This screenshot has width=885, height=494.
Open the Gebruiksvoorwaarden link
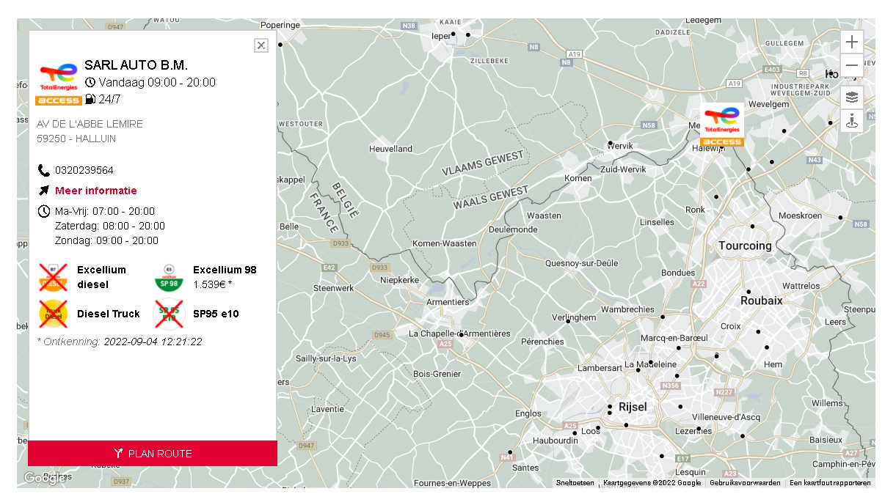(745, 483)
